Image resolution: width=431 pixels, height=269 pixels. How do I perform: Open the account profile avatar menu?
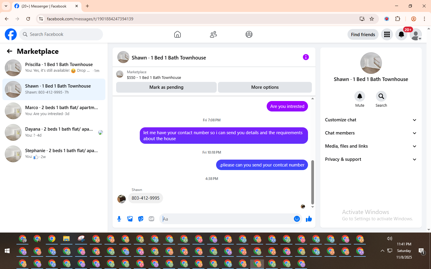416,34
